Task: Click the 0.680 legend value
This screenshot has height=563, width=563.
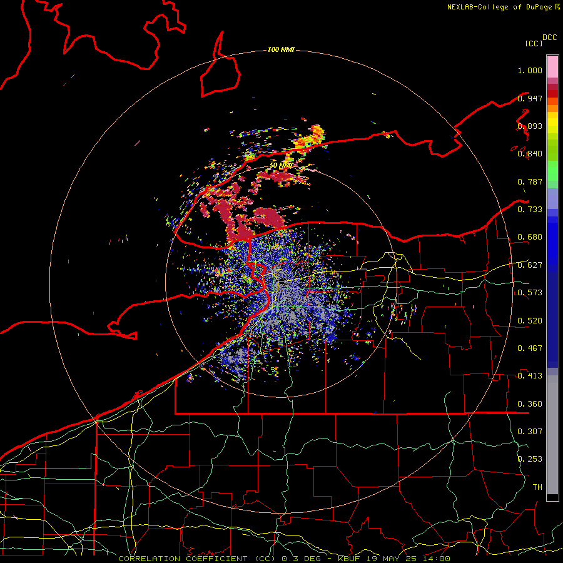Action: (530, 237)
